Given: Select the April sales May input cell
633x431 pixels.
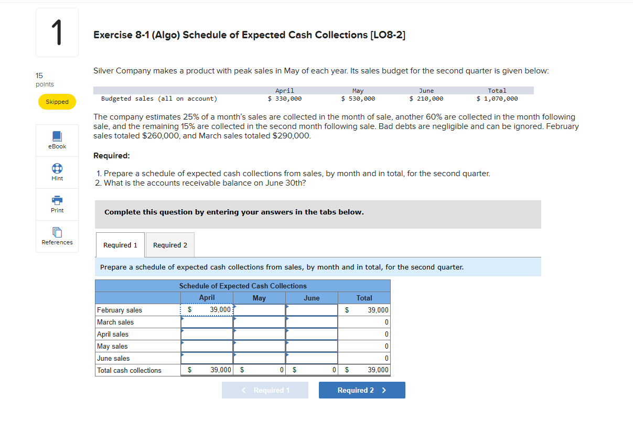Looking at the screenshot, I should (x=259, y=334).
